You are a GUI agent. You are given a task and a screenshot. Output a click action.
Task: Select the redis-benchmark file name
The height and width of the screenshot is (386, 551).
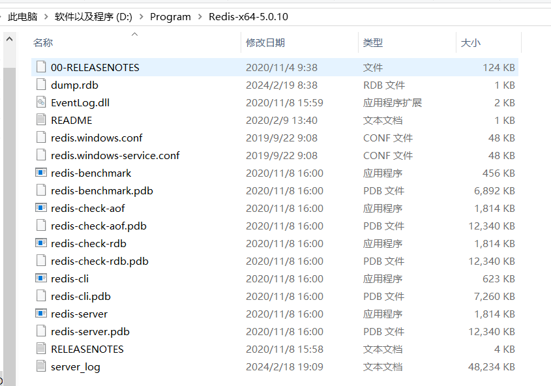coord(91,173)
